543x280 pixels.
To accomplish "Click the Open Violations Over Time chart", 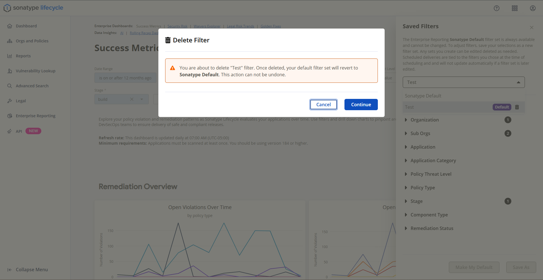I will (x=200, y=240).
